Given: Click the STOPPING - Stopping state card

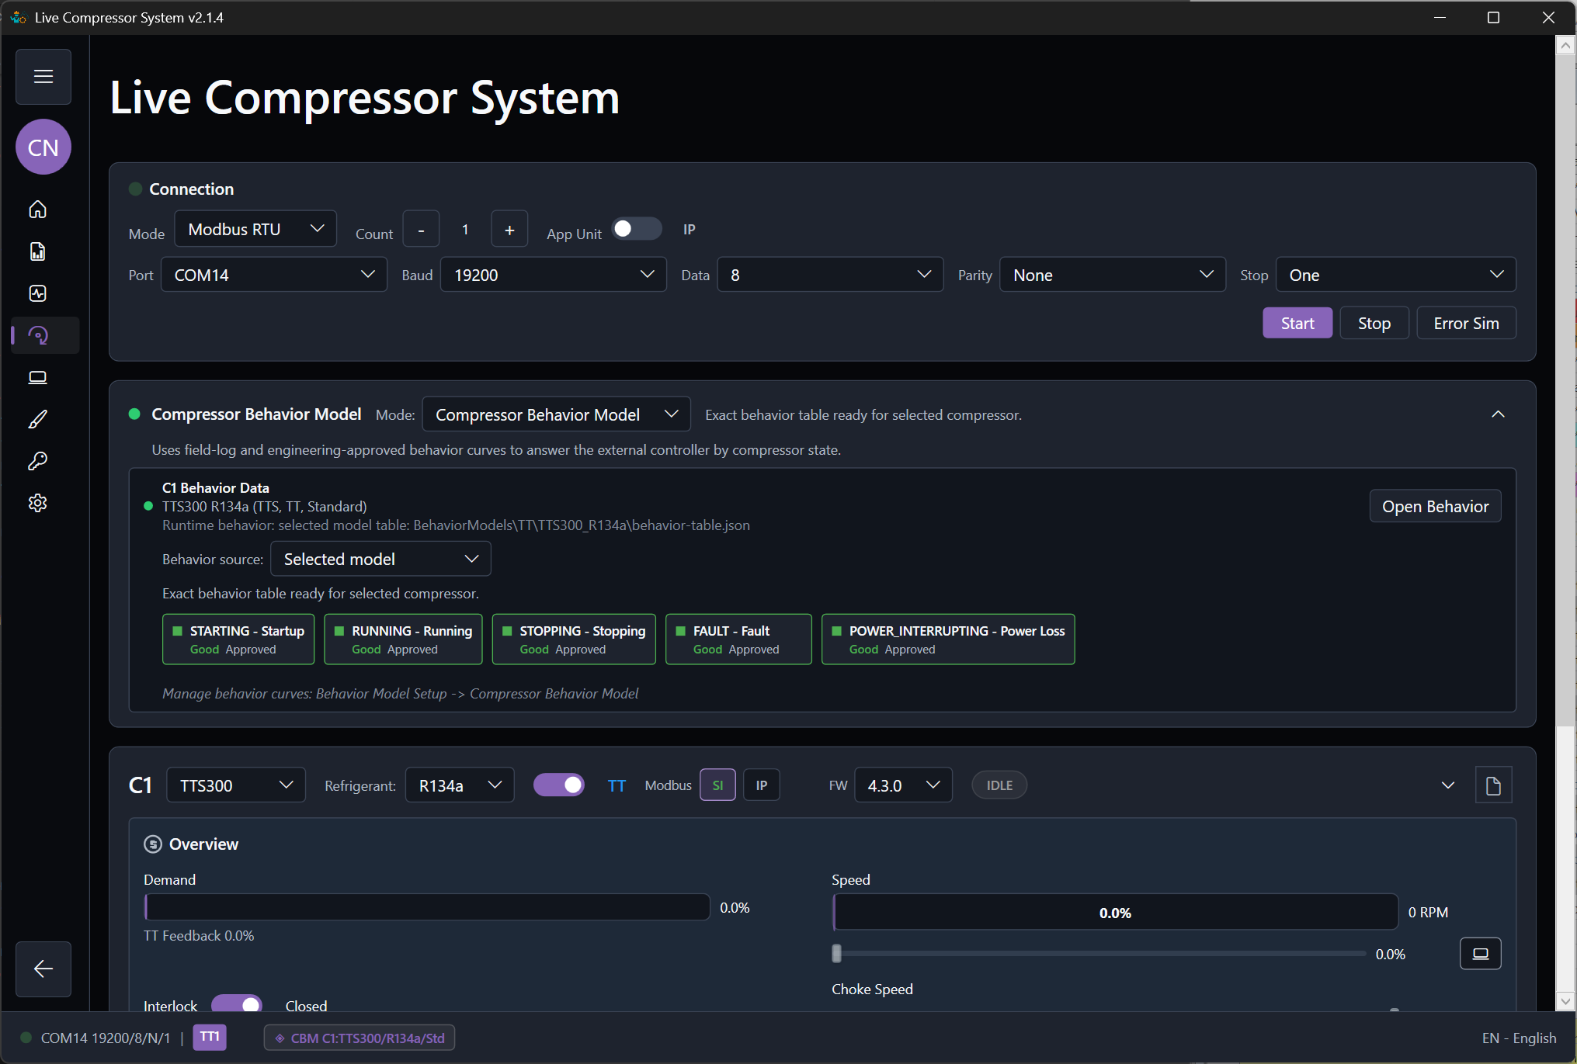Looking at the screenshot, I should pos(574,639).
